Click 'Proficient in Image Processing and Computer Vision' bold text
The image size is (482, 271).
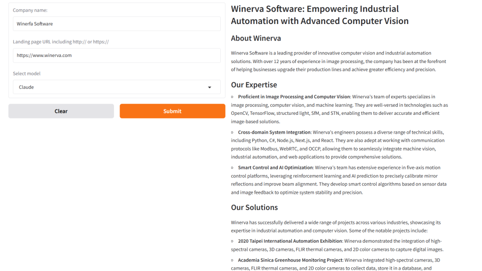[294, 96]
